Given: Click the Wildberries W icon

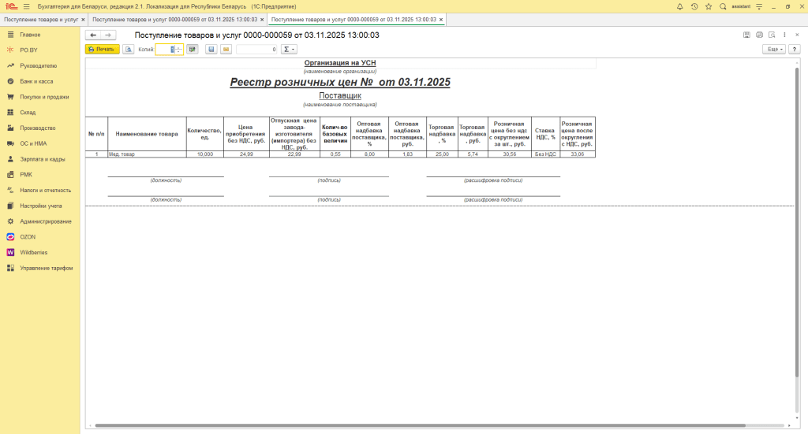Looking at the screenshot, I should 10,253.
